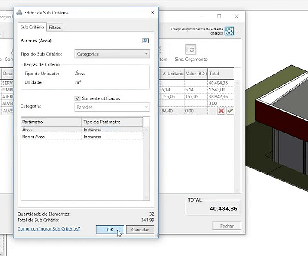Close the Editor de Sub Critérios dialog

pos(152,13)
